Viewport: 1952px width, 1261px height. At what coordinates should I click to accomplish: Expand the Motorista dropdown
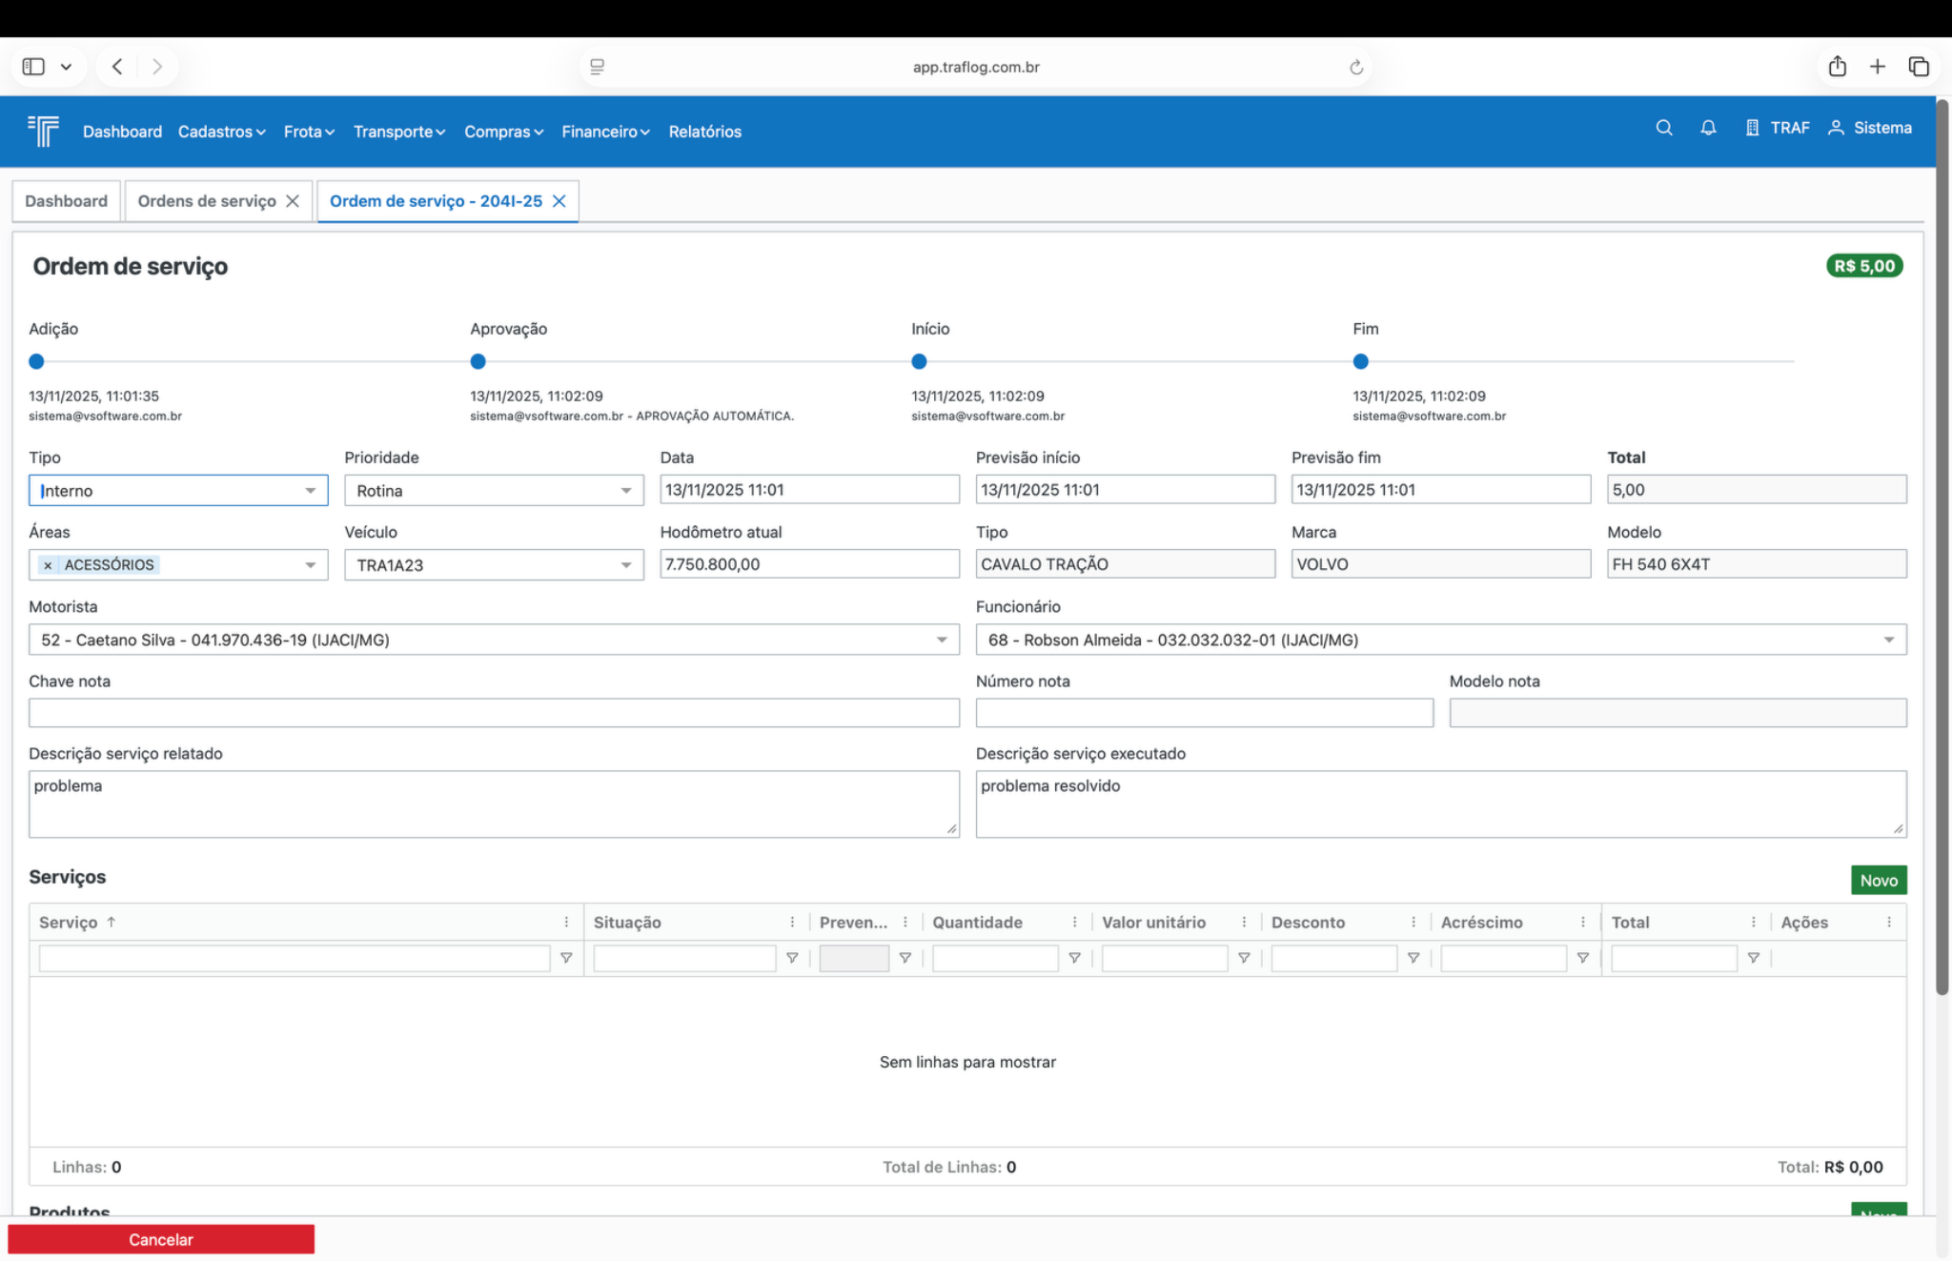pyautogui.click(x=941, y=640)
